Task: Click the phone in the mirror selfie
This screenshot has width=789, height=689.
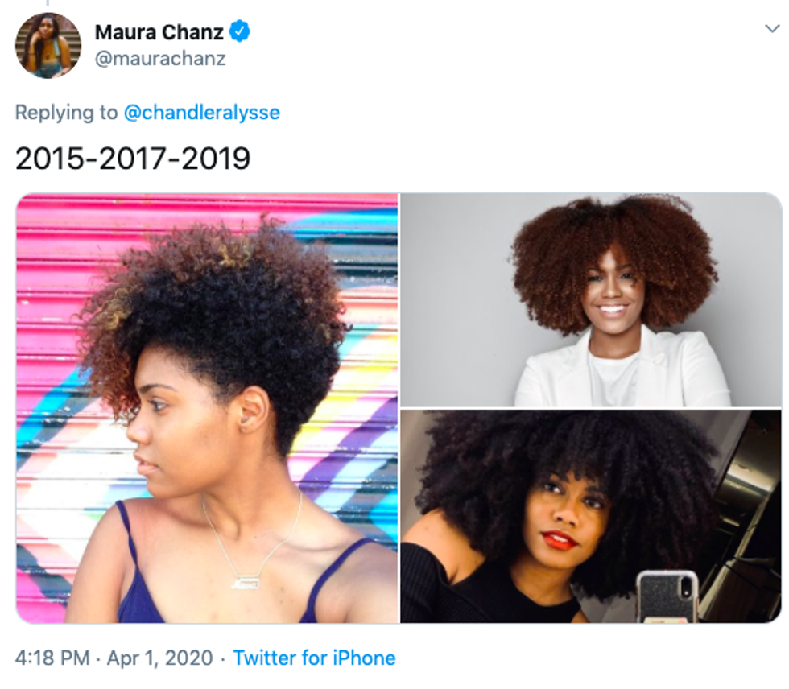Action: coord(667,596)
